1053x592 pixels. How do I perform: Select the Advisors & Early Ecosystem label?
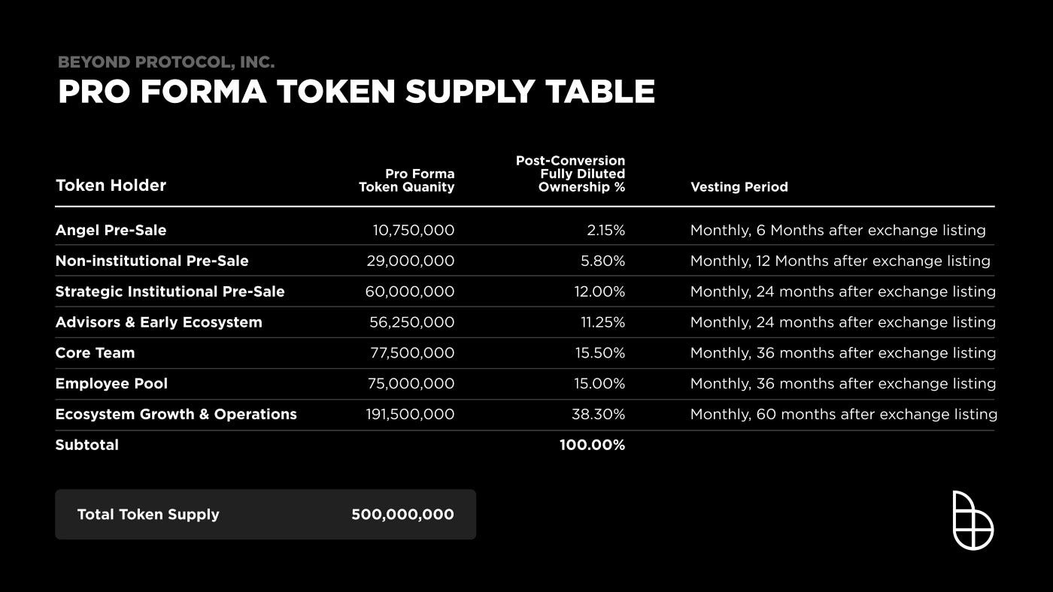159,322
